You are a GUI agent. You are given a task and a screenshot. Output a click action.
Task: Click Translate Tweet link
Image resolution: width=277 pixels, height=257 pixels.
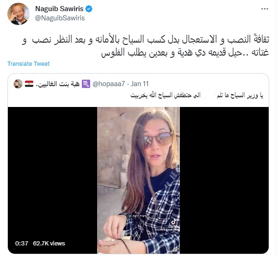point(29,64)
